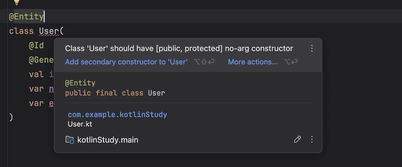The height and width of the screenshot is (167, 402).
Task: Click the "val" keyword in the editor
Action: click(36, 74)
